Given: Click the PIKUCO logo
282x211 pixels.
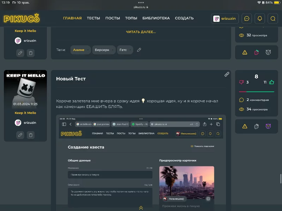Looking at the screenshot, I should (x=22, y=18).
